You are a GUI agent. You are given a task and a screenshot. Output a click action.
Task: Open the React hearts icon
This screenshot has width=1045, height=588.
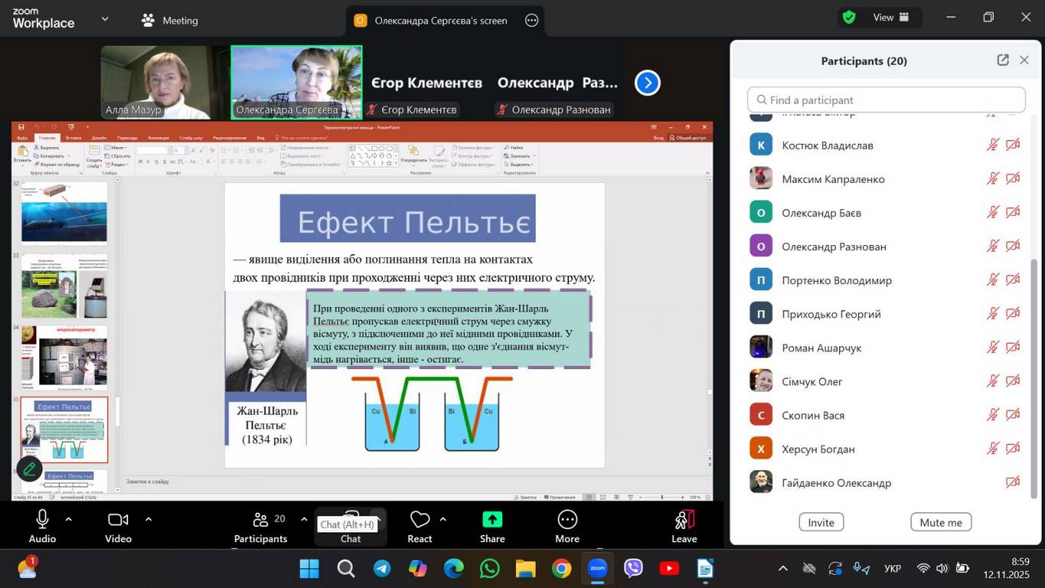pyautogui.click(x=420, y=521)
